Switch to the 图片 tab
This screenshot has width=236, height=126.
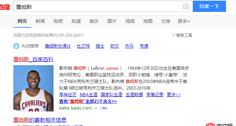[x=112, y=21]
